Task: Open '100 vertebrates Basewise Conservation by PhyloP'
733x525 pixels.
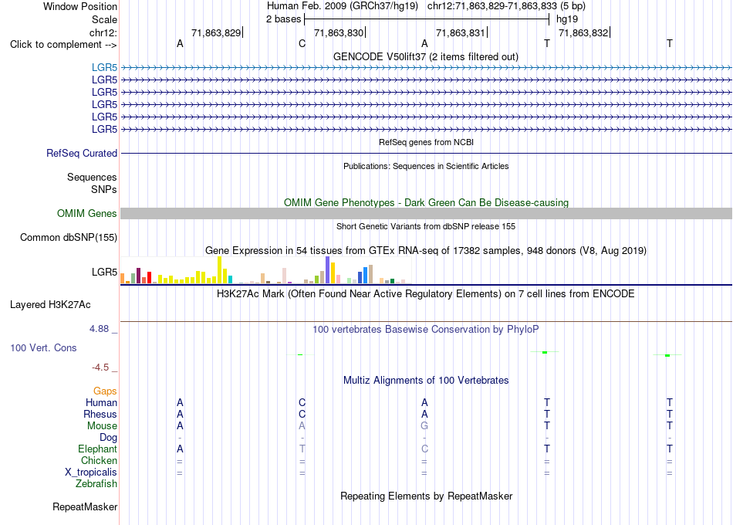Action: (x=426, y=330)
